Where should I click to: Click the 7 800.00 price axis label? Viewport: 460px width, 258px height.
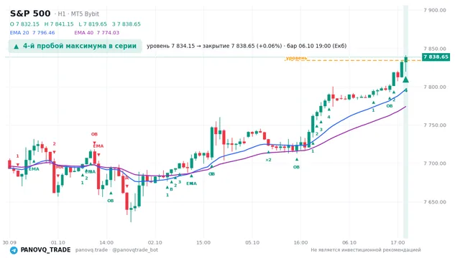(435, 87)
